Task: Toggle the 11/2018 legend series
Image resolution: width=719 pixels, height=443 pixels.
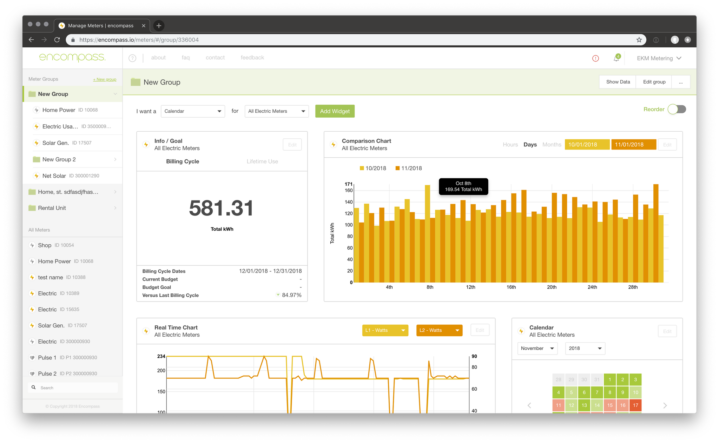Action: point(408,168)
